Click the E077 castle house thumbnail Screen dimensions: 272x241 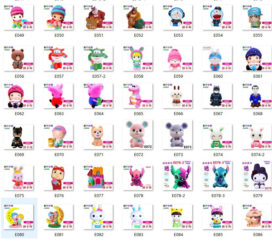98,178
